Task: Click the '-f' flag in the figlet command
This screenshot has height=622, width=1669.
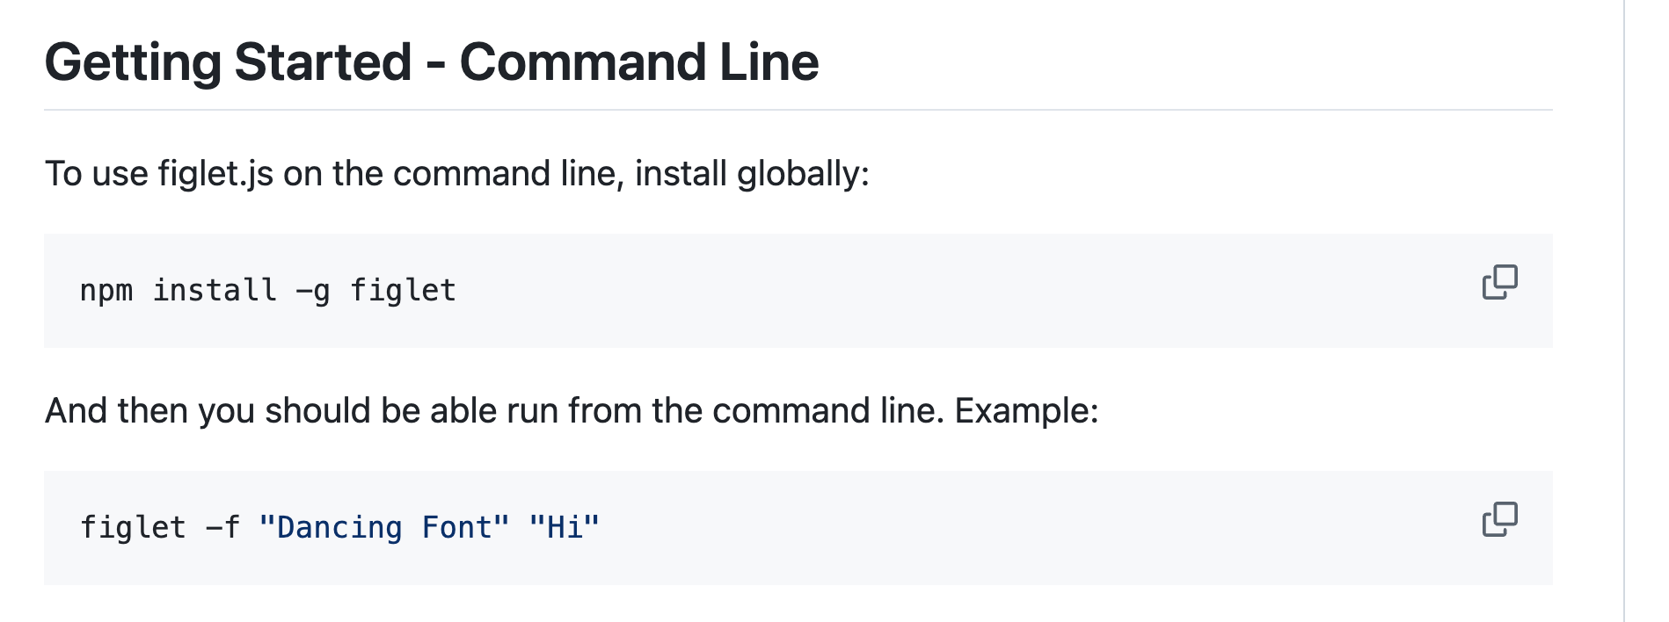Action: (x=222, y=527)
